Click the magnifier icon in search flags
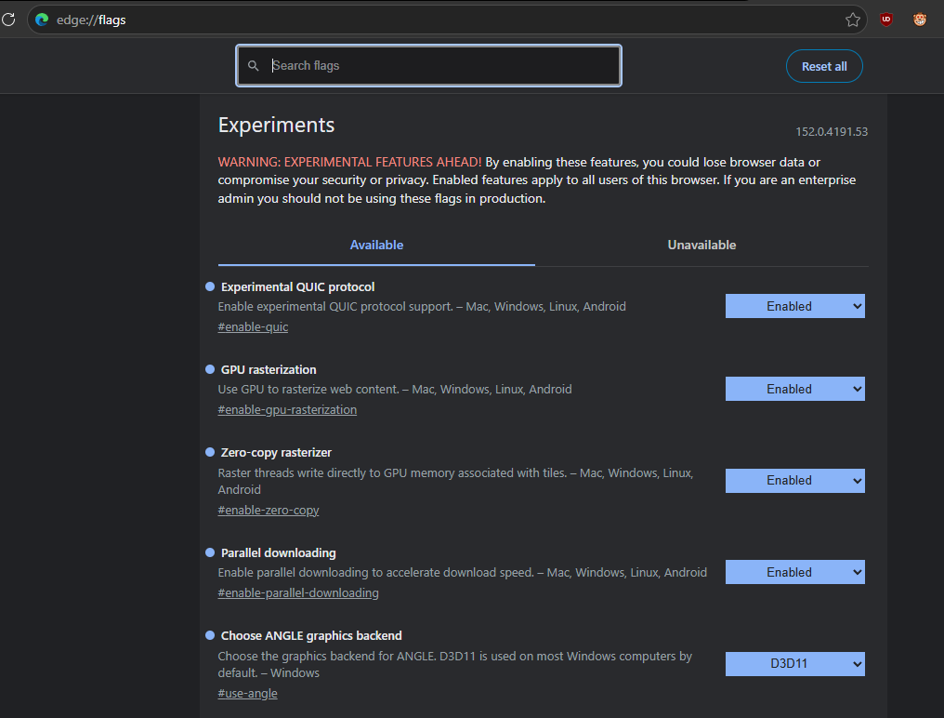The image size is (944, 718). pyautogui.click(x=254, y=66)
